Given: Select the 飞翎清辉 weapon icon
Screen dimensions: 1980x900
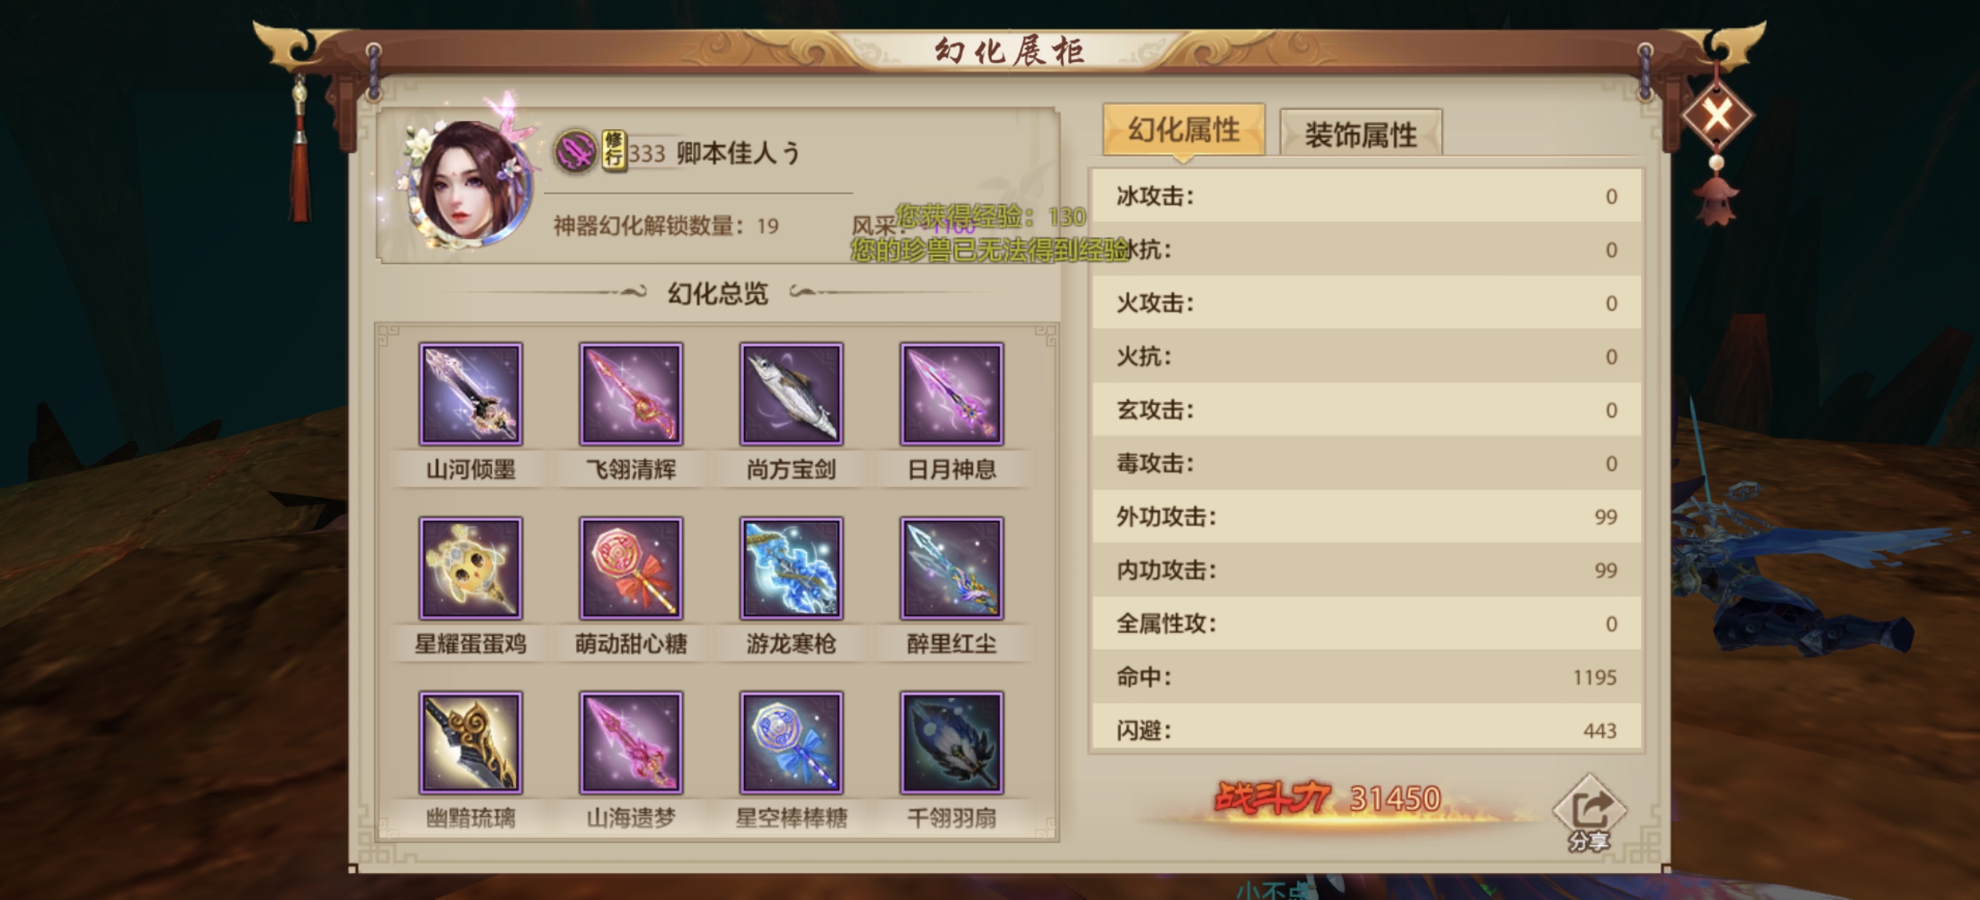Looking at the screenshot, I should coord(631,394).
